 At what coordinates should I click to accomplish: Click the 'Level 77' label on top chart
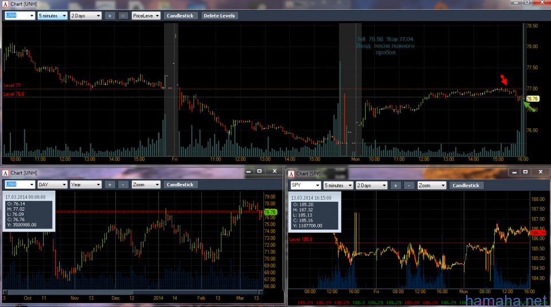pos(12,85)
